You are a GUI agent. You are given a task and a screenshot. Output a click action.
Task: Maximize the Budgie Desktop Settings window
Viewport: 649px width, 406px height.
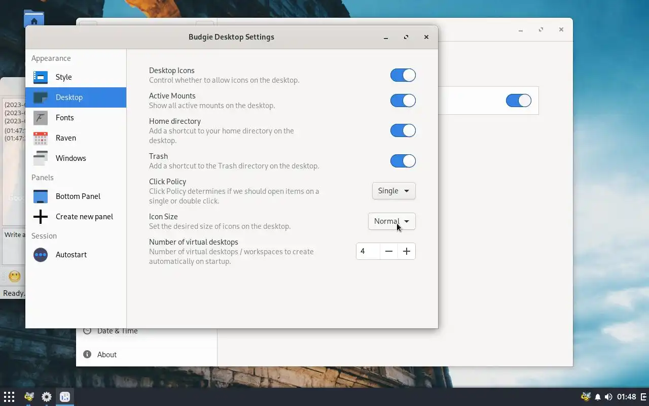406,37
